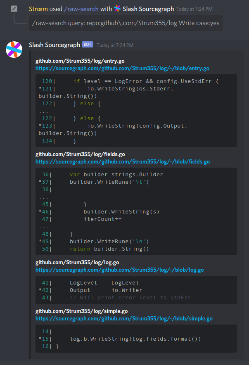
Task: Click the Strœm username
Action: 38,9
